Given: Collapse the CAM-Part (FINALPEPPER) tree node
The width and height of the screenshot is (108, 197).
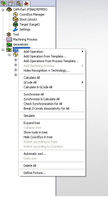Looking at the screenshot, I should click(x=3, y=10).
